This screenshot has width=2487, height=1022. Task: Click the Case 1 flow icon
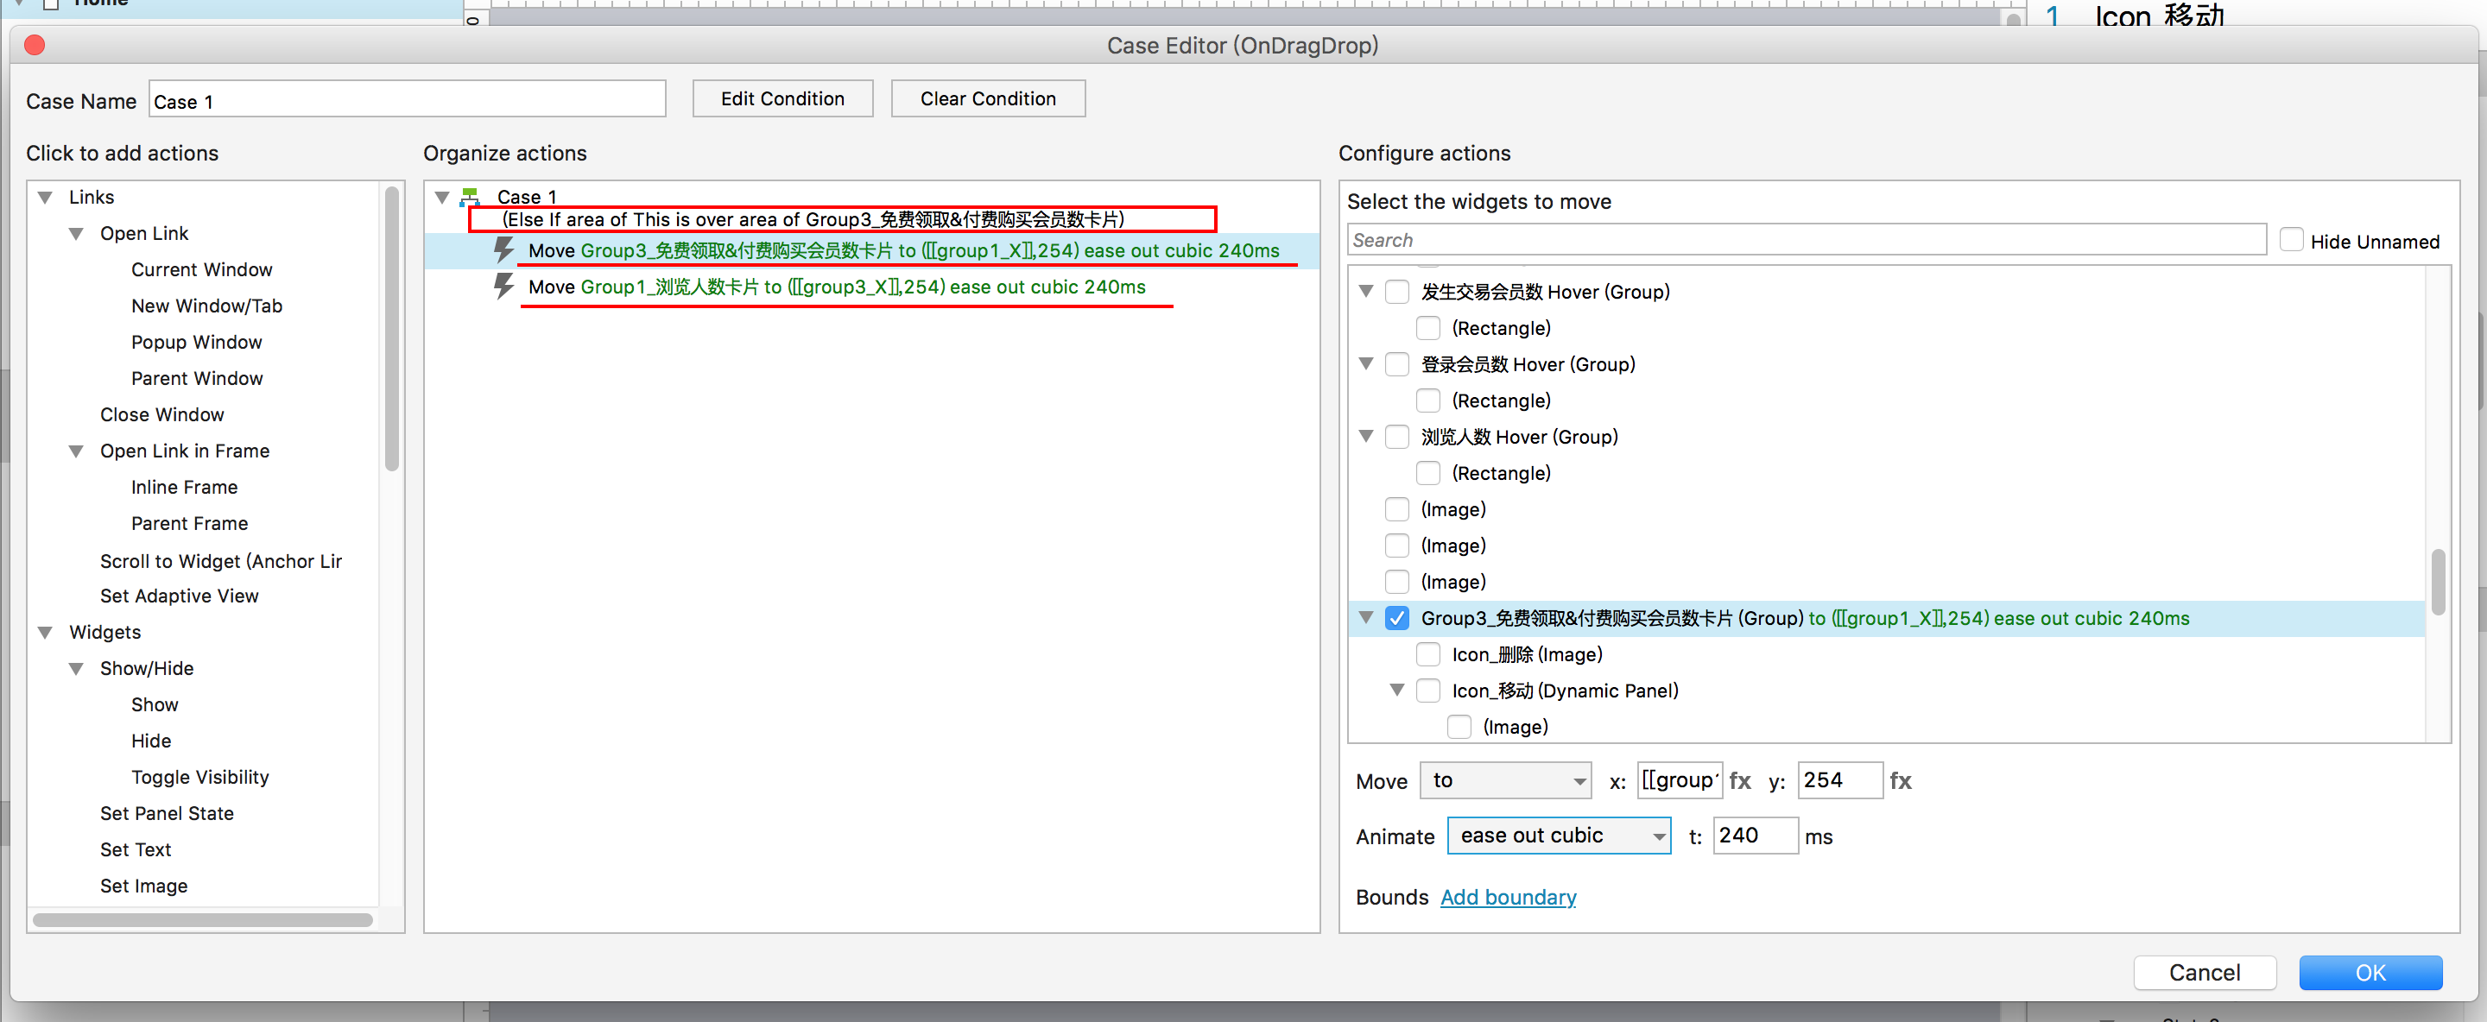471,197
